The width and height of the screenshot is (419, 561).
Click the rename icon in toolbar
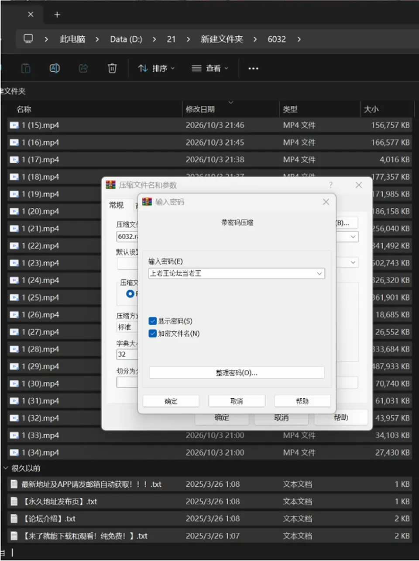coord(55,68)
